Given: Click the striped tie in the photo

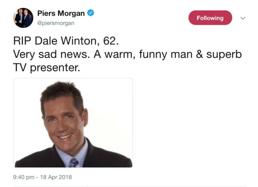Looking at the screenshot, I should tap(73, 163).
